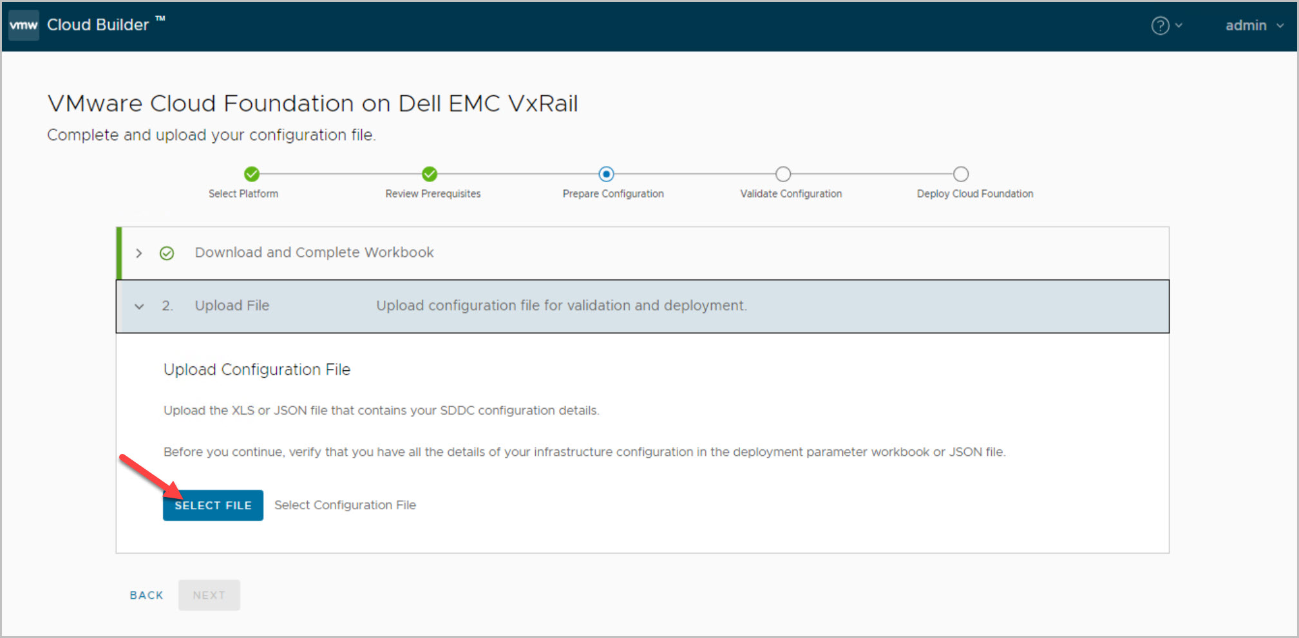Collapse the Upload File section chevron

(x=139, y=306)
